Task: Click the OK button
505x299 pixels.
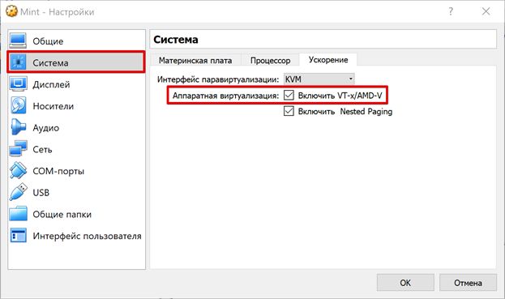Action: [405, 283]
